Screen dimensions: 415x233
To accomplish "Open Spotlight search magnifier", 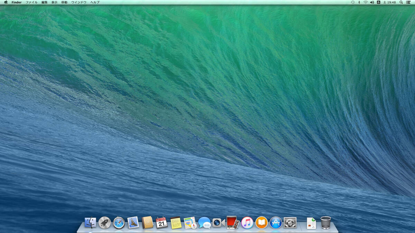I will point(401,2).
